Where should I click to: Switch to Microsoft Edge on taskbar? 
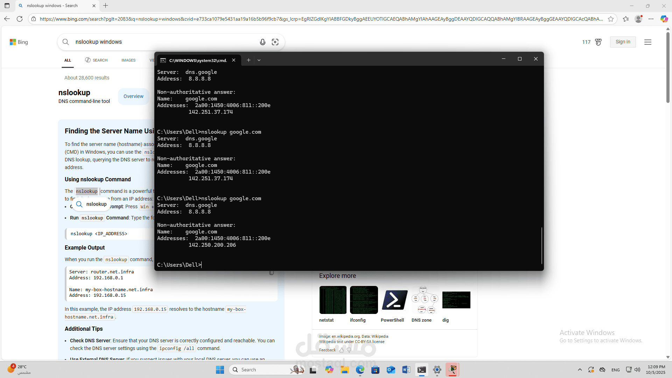click(360, 370)
